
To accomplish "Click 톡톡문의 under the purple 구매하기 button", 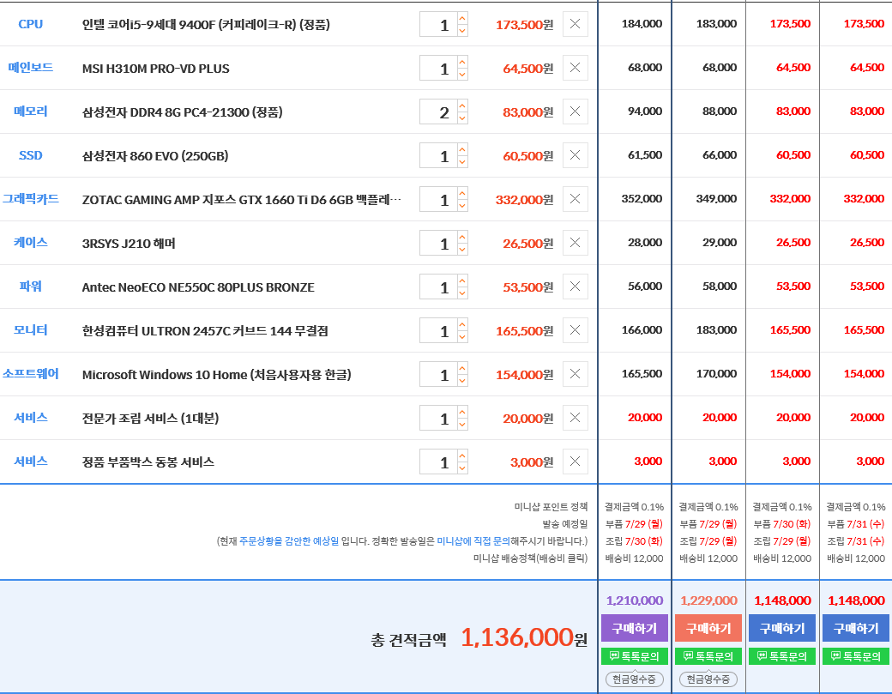I will (x=635, y=656).
